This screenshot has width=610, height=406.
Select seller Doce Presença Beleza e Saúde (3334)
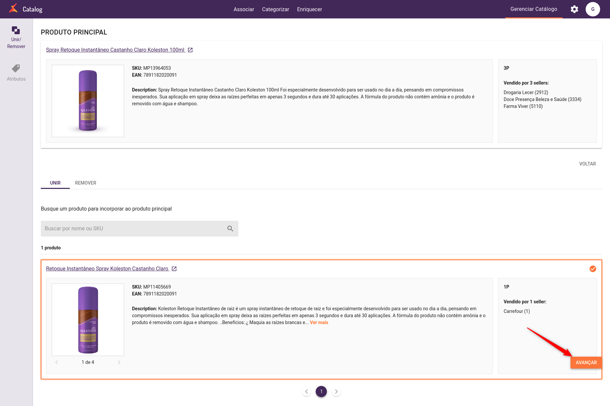[x=543, y=99]
